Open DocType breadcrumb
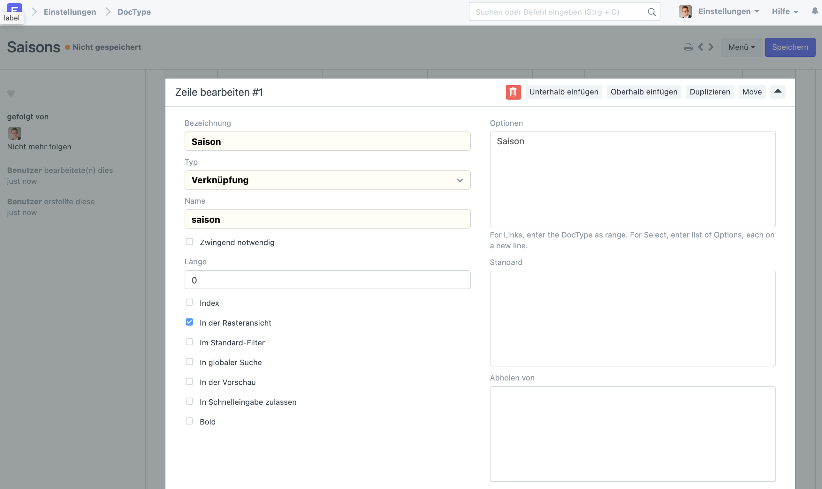This screenshot has height=489, width=822. [134, 12]
